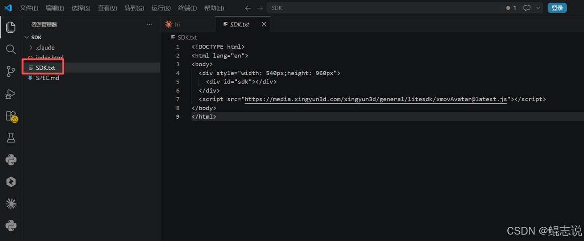Open the 帮助(H) menu
Image resolution: width=584 pixels, height=241 pixels.
pyautogui.click(x=214, y=8)
